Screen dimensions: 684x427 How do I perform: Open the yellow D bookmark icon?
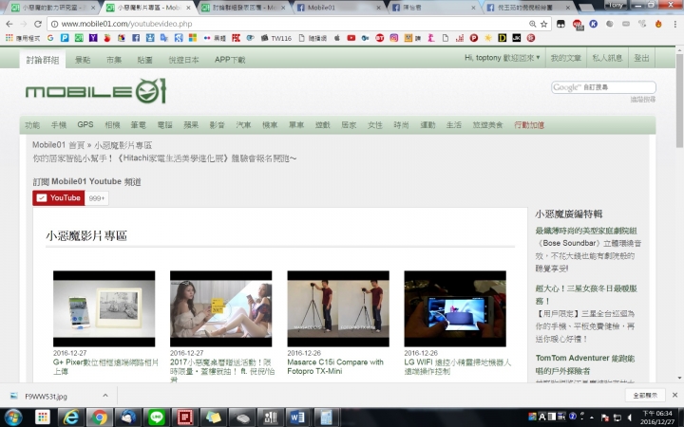[503, 38]
